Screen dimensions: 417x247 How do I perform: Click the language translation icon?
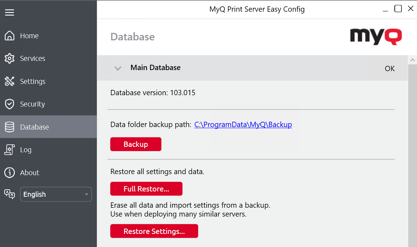[10, 194]
